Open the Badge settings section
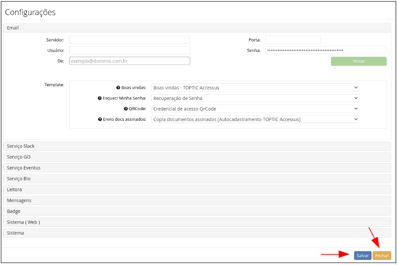397x265 pixels. point(197,211)
